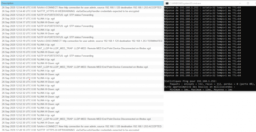Click the 12:53:15 LINK-W-Down xg4 row
Viewport: 256px width, 132px height.
point(82,52)
